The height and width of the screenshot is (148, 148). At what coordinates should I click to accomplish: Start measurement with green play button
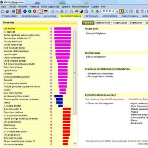coord(92,11)
